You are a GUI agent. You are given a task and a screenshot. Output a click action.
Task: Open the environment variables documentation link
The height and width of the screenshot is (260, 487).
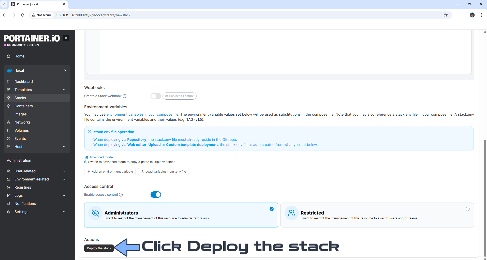pyautogui.click(x=142, y=114)
